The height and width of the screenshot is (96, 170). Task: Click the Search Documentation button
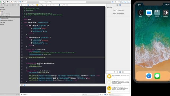[x=118, y=14]
